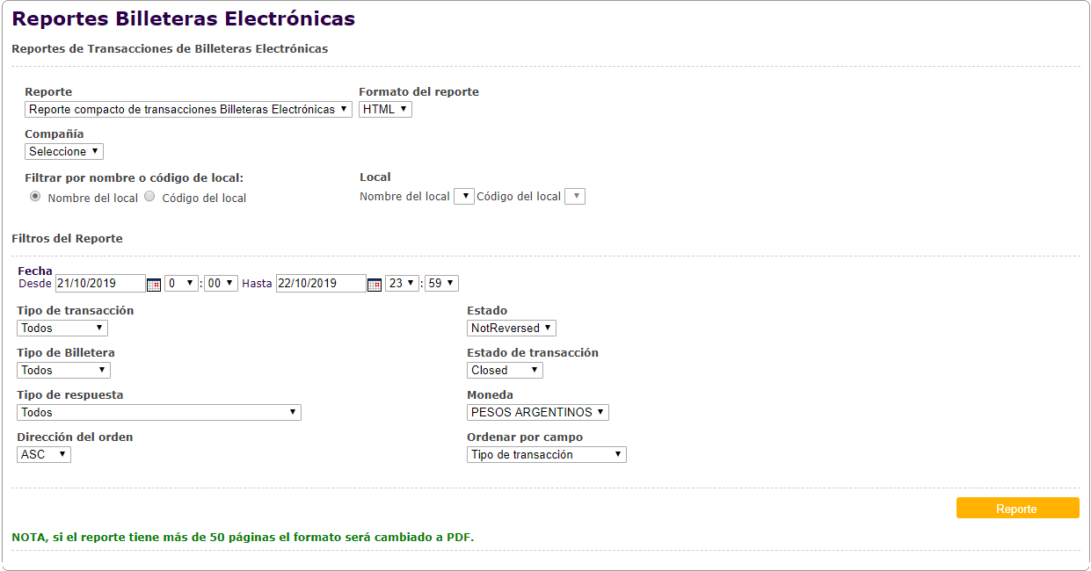
Task: Change the Dirección del orden ASC dropdown
Action: click(44, 455)
